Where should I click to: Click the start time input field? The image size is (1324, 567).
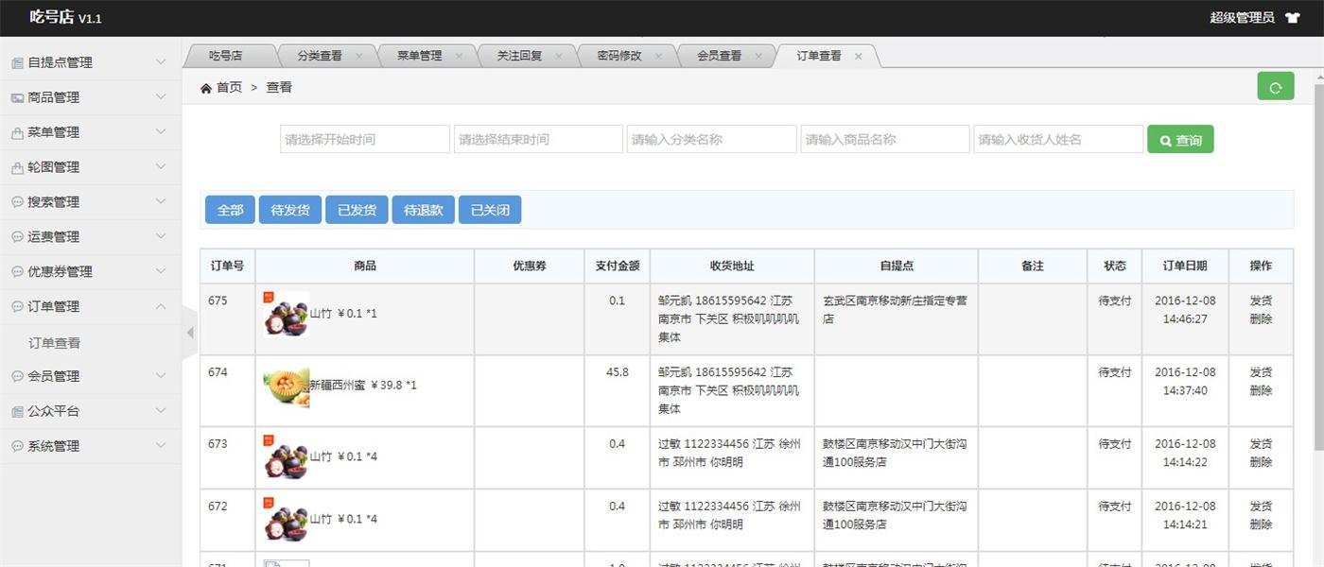pos(365,140)
